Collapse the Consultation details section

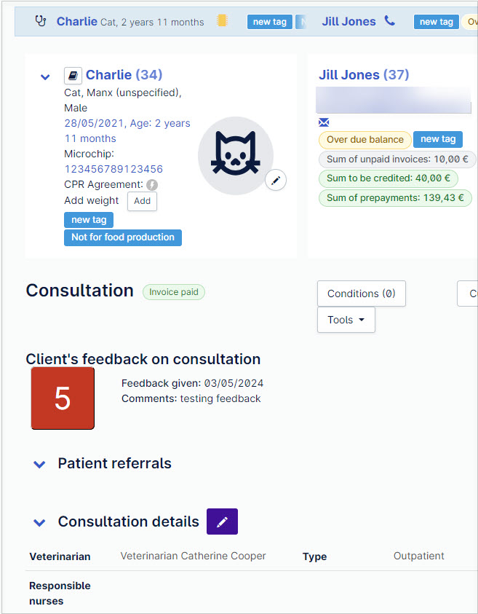coord(40,522)
